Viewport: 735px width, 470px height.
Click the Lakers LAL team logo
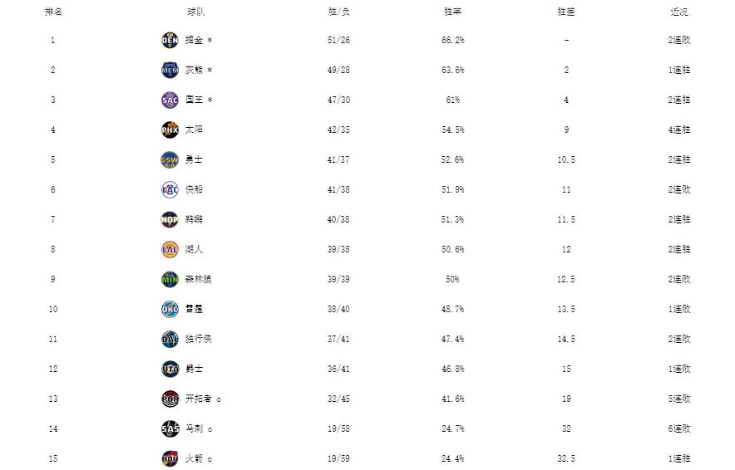(x=170, y=249)
